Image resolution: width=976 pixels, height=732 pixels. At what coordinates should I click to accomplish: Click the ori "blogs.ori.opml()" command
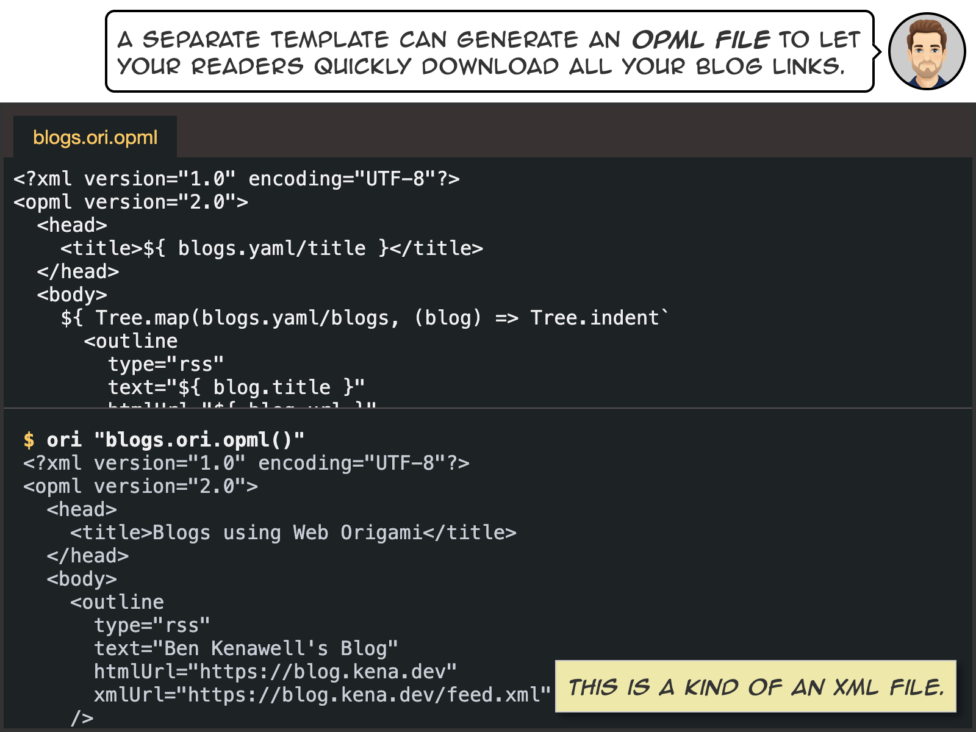click(176, 440)
